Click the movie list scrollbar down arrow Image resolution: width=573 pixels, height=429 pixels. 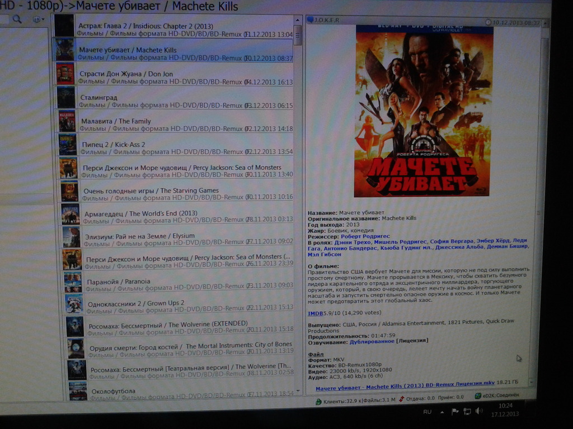coord(298,391)
